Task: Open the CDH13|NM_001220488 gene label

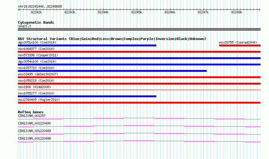Action: pyautogui.click(x=34, y=138)
